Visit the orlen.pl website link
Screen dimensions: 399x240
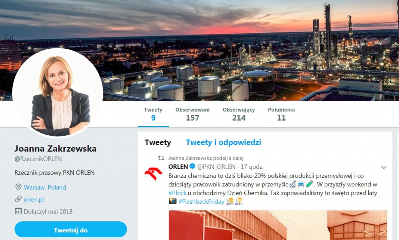click(34, 200)
